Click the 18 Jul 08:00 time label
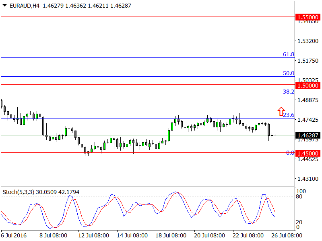Image resolution: width=322 pixels, height=241 pixels. pos(171,235)
